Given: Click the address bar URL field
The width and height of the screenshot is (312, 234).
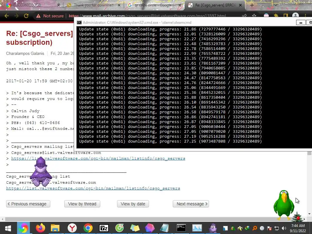Looking at the screenshot, I should [147, 16].
